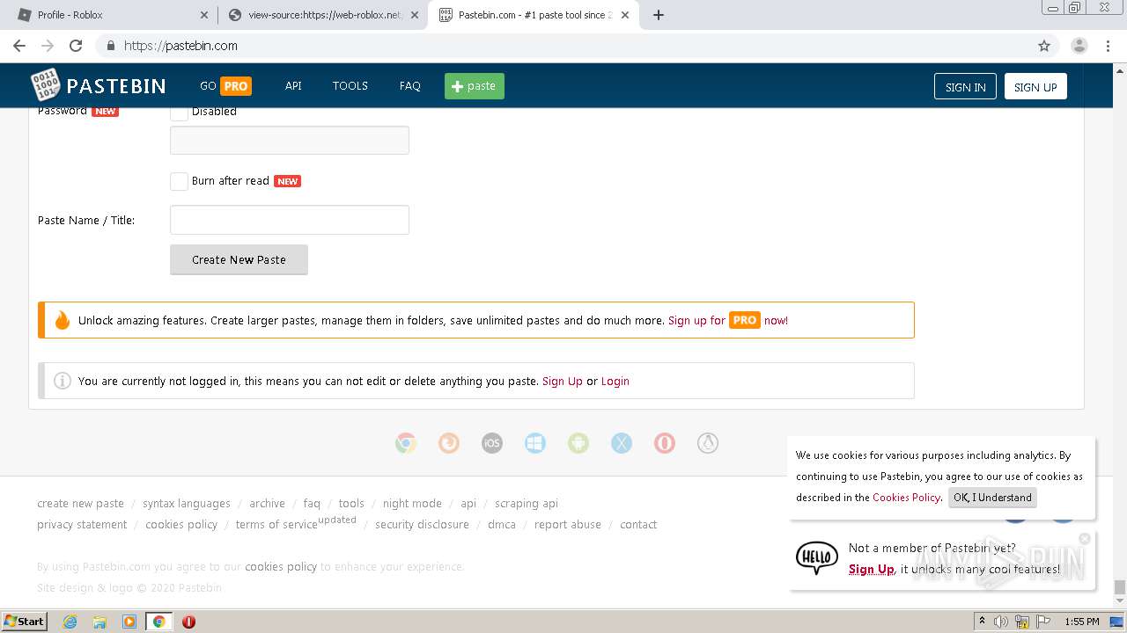Reload the Pastebin page
1127x633 pixels.
point(76,46)
